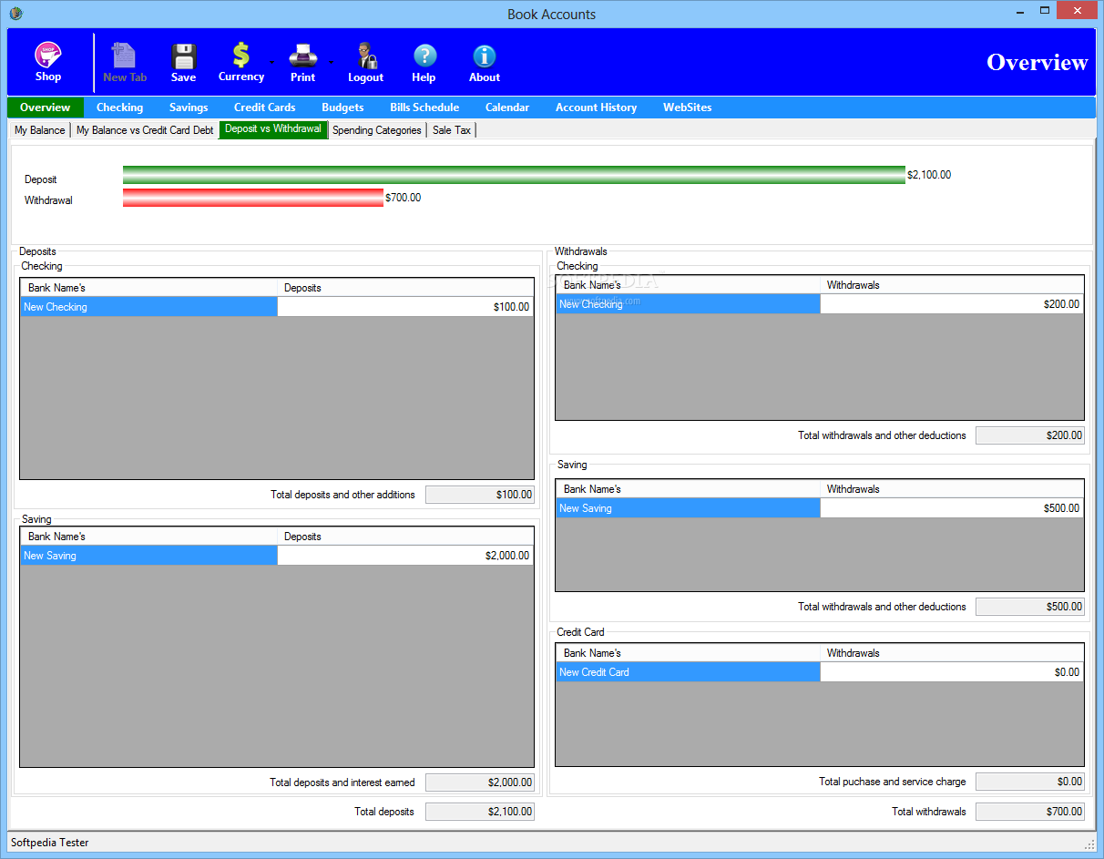The image size is (1104, 859).
Task: Save using the floppy disk icon
Action: pyautogui.click(x=184, y=62)
